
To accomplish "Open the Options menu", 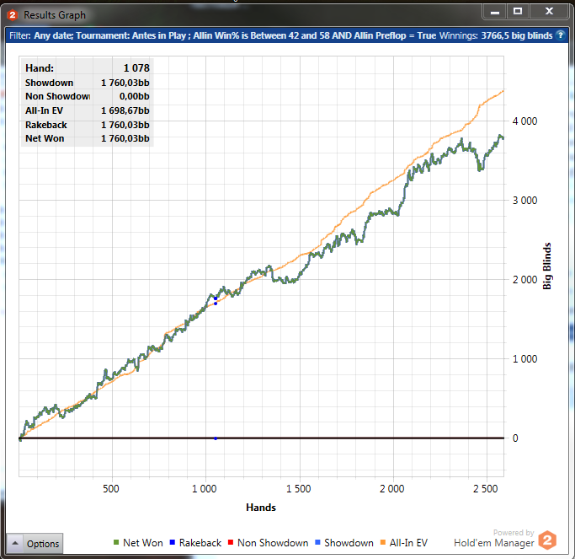I will pos(35,543).
